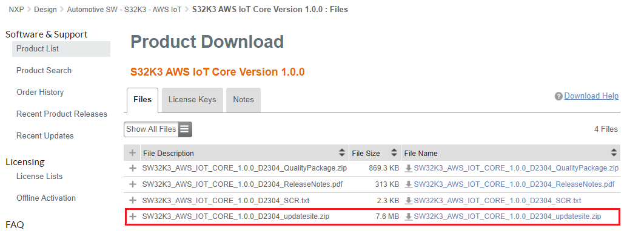
Task: Expand the updatesite.zip row details
Action: click(x=132, y=216)
